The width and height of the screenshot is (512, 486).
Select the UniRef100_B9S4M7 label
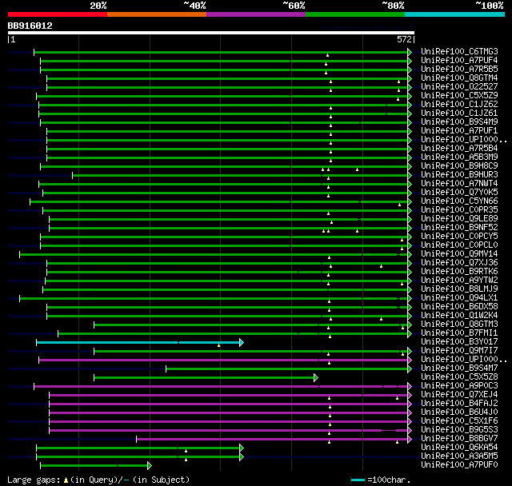tap(459, 368)
